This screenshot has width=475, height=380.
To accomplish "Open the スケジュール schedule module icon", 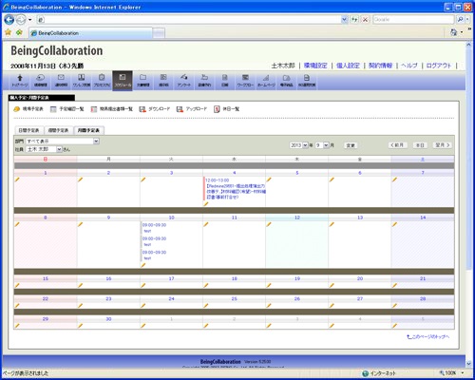I will coord(123,81).
